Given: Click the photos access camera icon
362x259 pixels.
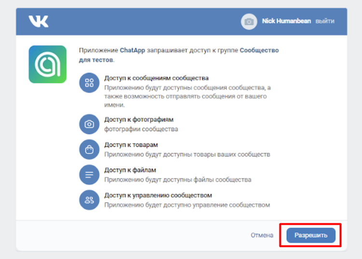Looking at the screenshot, I should [89, 124].
